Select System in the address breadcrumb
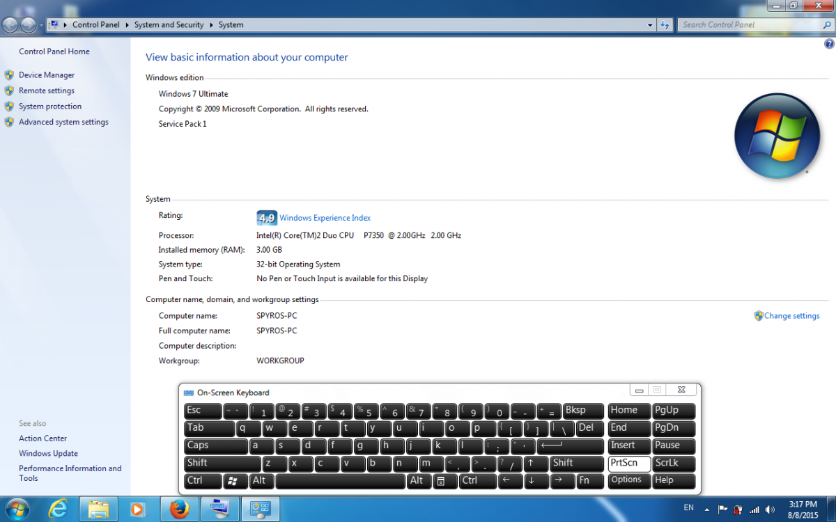Screen dimensions: 836x522 point(231,25)
